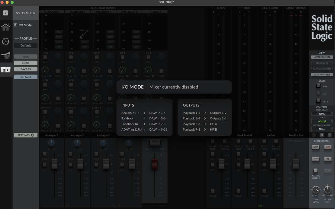Image resolution: width=335 pixels, height=209 pixels.
Task: Mute the HP A send on Analogue 1
Action: pyautogui.click(x=58, y=71)
